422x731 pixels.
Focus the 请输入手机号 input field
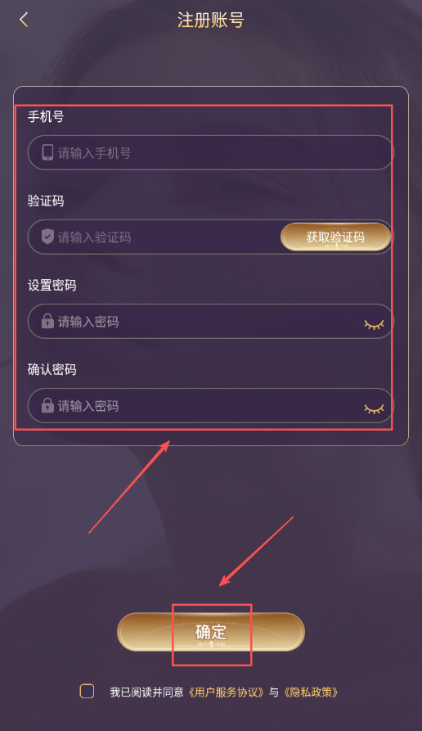tap(210, 152)
